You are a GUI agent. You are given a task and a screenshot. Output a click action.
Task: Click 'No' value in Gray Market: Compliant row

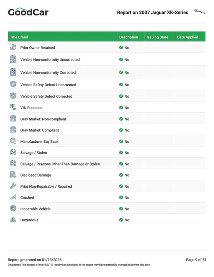(x=127, y=130)
